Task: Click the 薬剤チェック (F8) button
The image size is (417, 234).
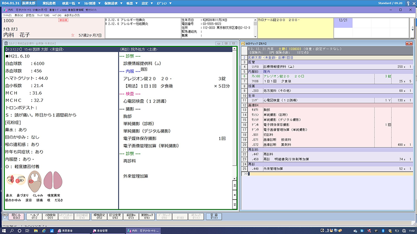Action: tap(146, 215)
